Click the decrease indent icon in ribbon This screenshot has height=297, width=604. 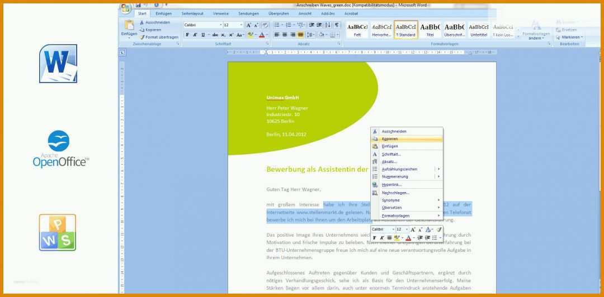point(312,25)
